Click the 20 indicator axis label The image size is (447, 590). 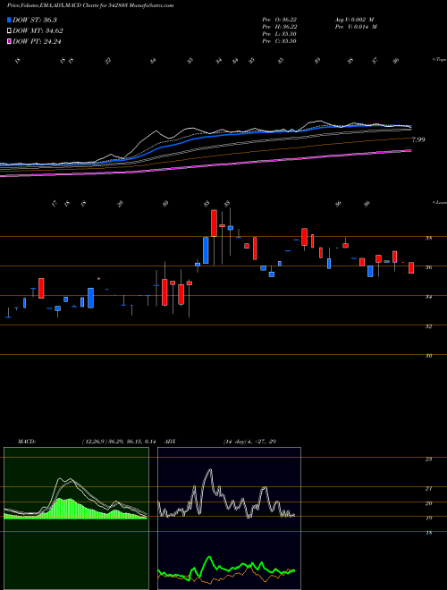pyautogui.click(x=428, y=503)
